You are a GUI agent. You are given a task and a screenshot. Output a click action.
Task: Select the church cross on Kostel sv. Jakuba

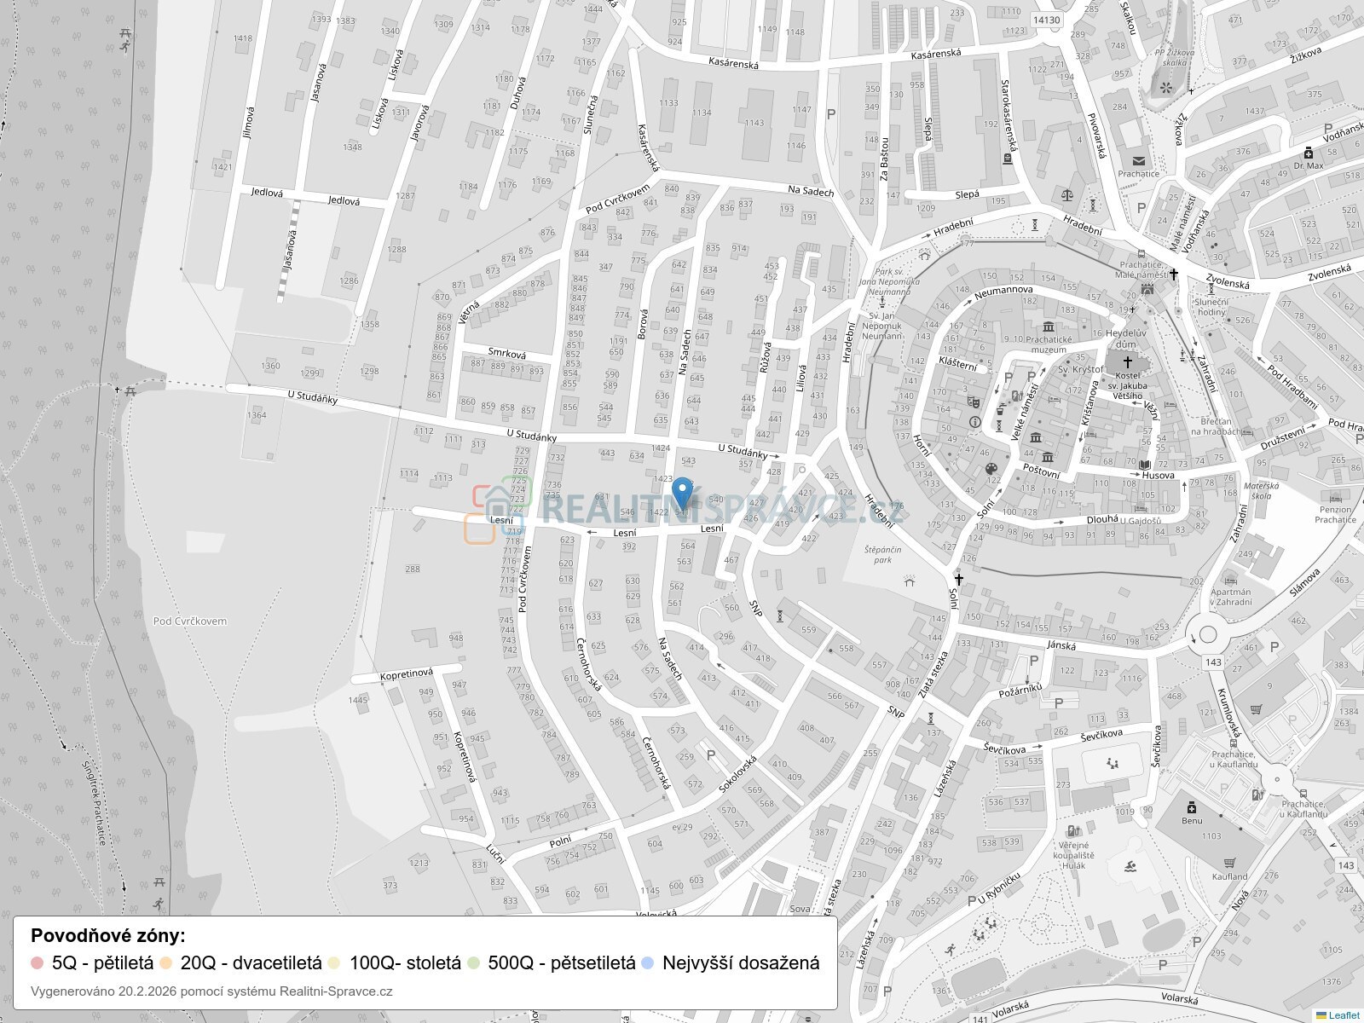pyautogui.click(x=1128, y=362)
